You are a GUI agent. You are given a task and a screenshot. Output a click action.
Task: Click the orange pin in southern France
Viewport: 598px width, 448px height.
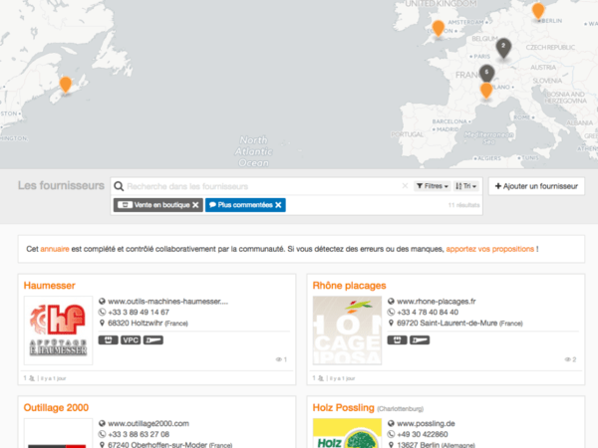tap(485, 91)
